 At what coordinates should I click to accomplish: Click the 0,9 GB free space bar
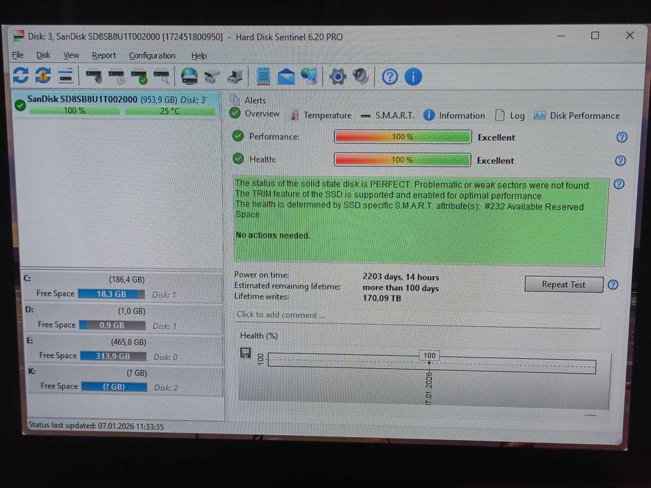pos(112,326)
